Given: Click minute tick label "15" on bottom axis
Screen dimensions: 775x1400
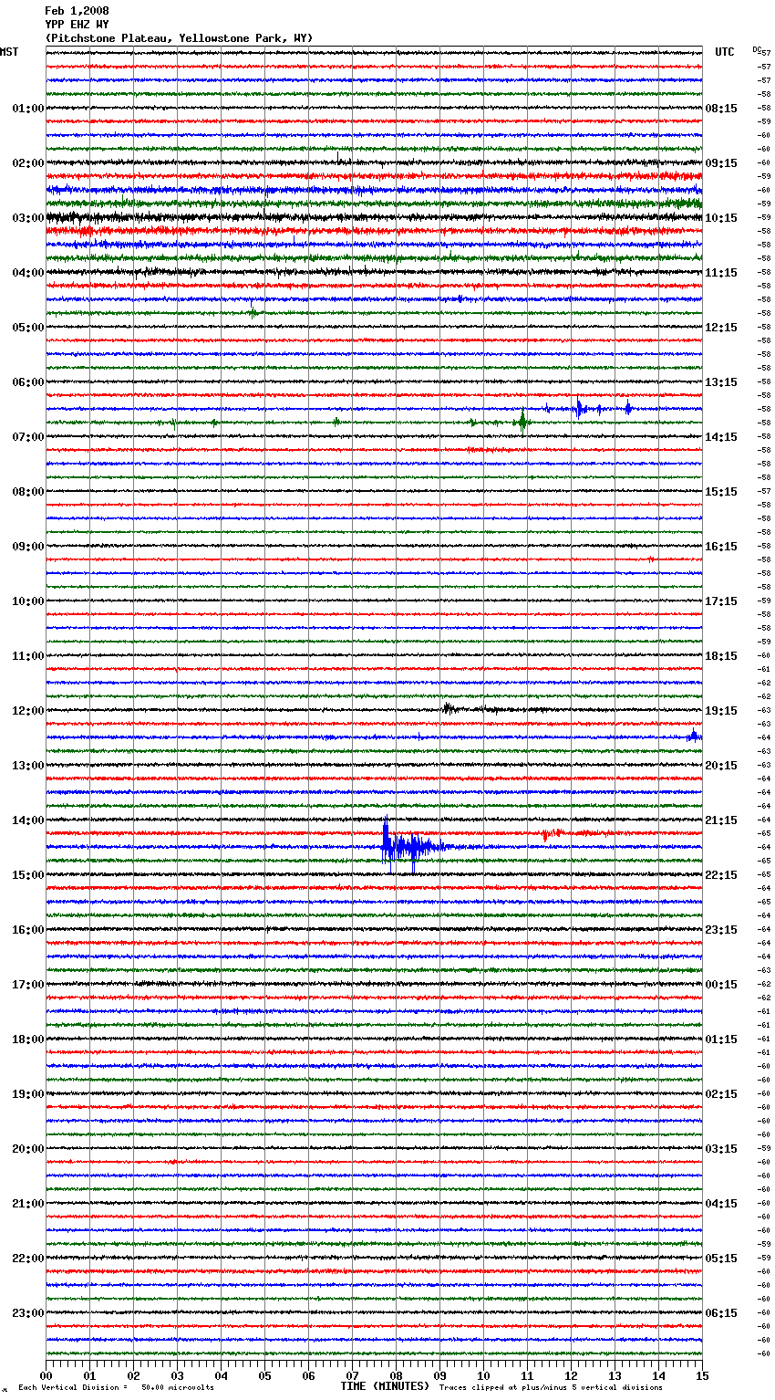Looking at the screenshot, I should coord(702,1376).
